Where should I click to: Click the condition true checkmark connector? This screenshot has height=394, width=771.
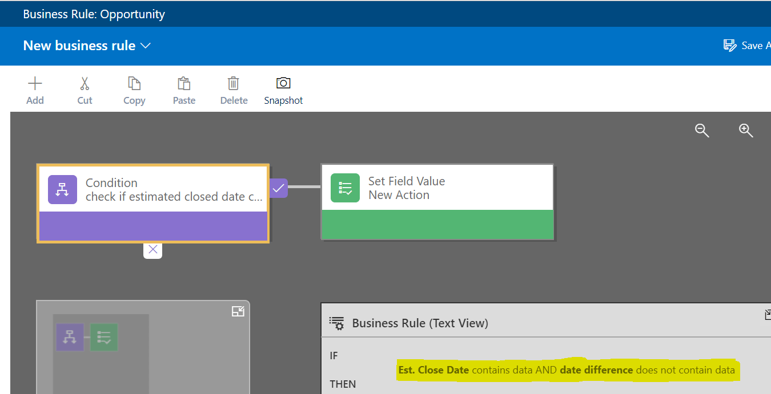click(x=278, y=188)
